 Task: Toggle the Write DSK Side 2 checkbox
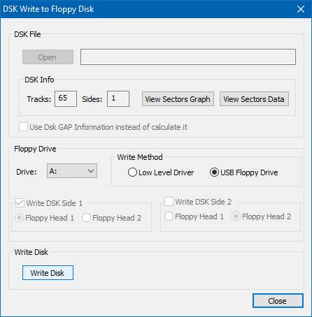169,202
